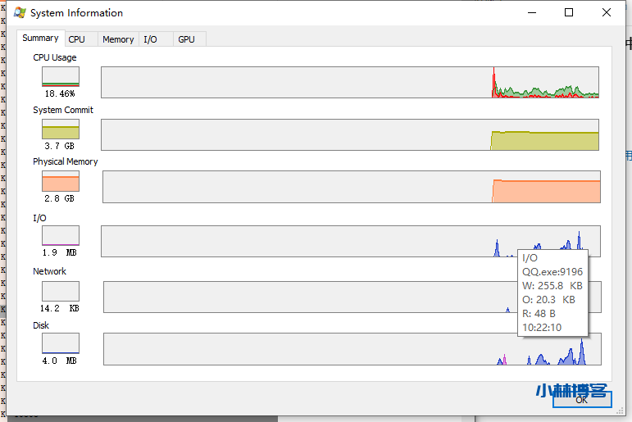The height and width of the screenshot is (422, 632).
Task: Click the Physical Memory mini gauge
Action: (x=61, y=181)
